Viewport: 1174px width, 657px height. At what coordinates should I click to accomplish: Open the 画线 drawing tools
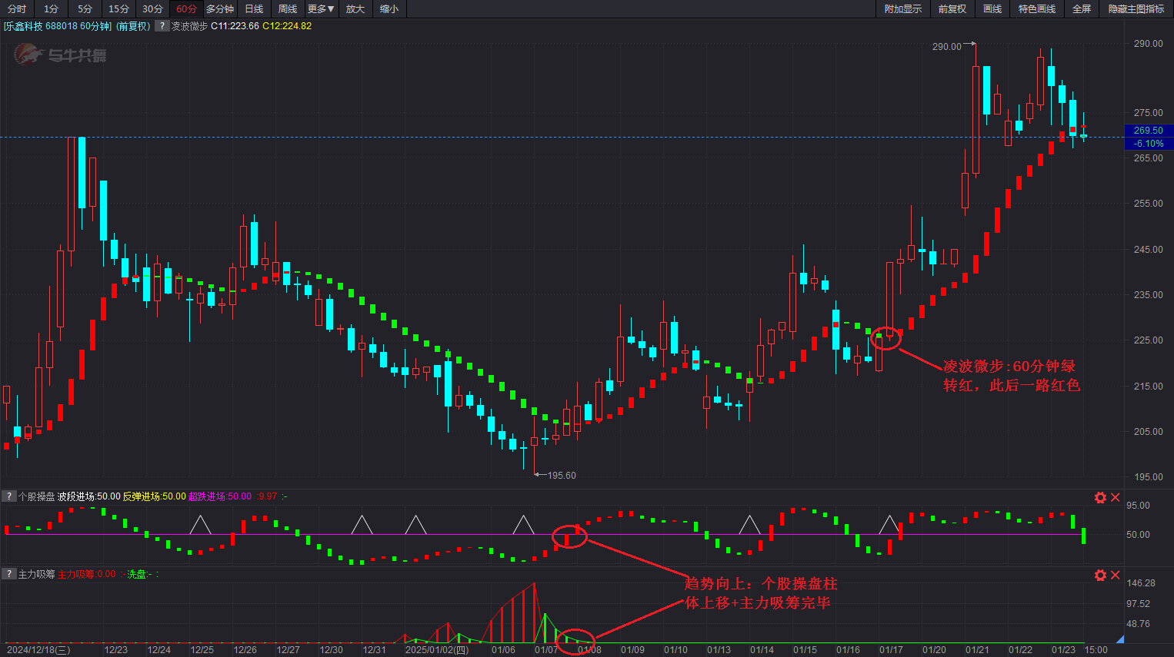[992, 9]
